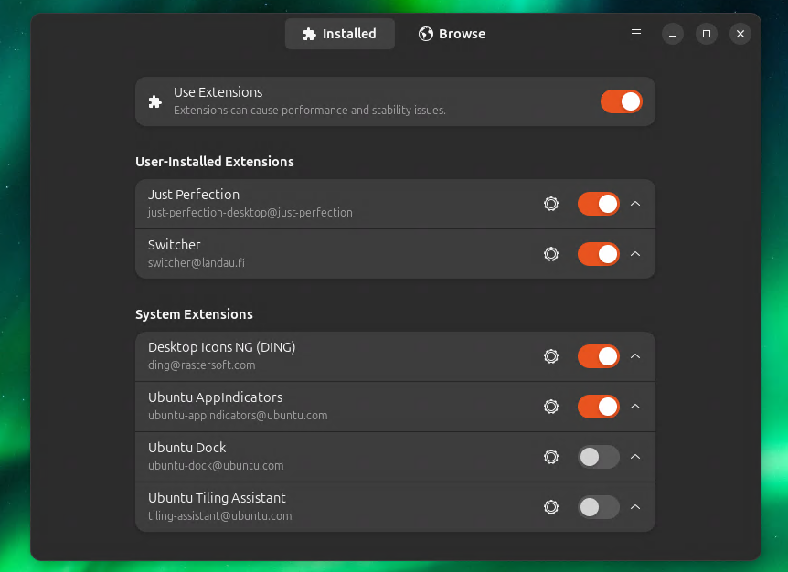Click the 'Use Extensions' title text

tap(218, 92)
